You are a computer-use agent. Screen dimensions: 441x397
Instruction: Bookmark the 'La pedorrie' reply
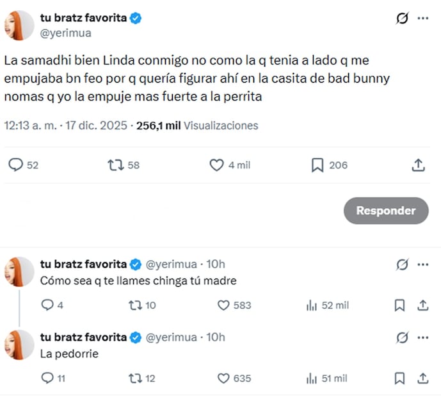(399, 378)
